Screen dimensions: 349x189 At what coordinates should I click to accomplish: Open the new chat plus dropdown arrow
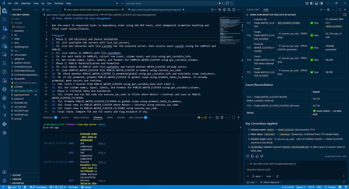coord(324,10)
